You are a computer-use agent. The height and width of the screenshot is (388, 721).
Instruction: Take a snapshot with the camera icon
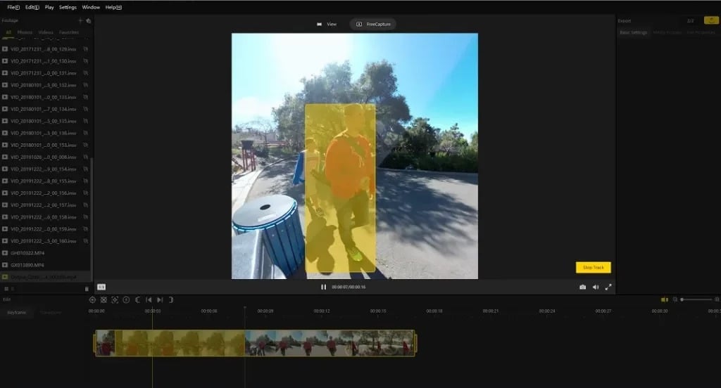click(x=582, y=287)
